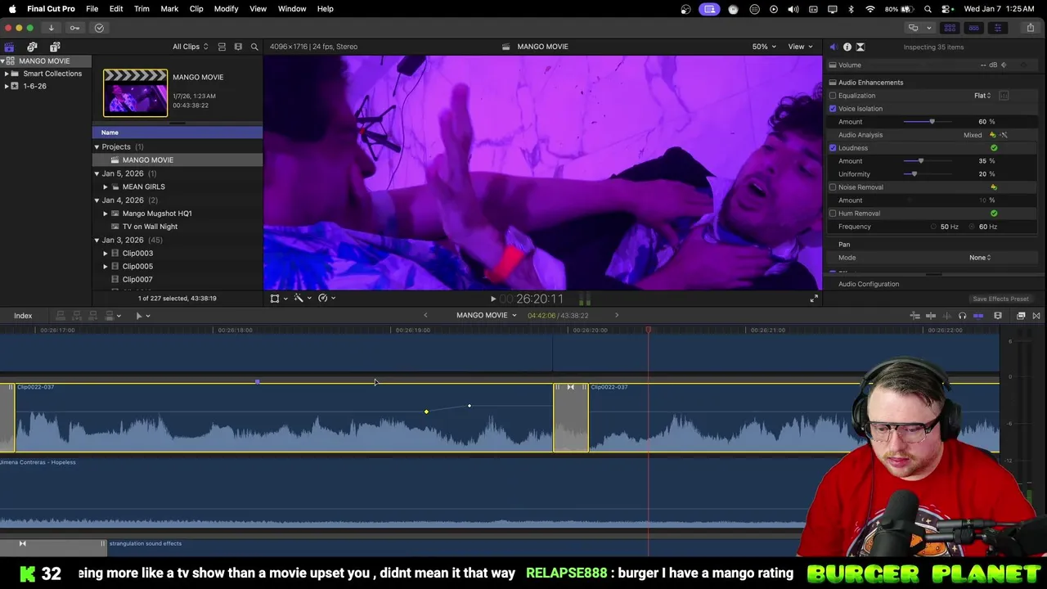Open the Photos and Audio sidebar
Viewport: 1047px width, 589px height.
click(x=32, y=47)
